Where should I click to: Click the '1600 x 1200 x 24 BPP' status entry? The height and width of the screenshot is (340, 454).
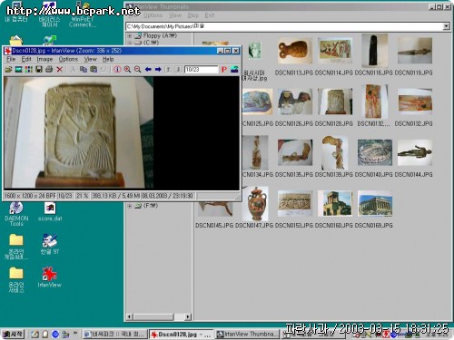click(30, 196)
